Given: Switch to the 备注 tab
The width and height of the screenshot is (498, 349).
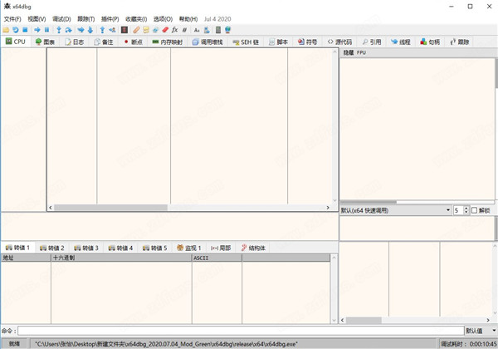Looking at the screenshot, I should point(104,42).
